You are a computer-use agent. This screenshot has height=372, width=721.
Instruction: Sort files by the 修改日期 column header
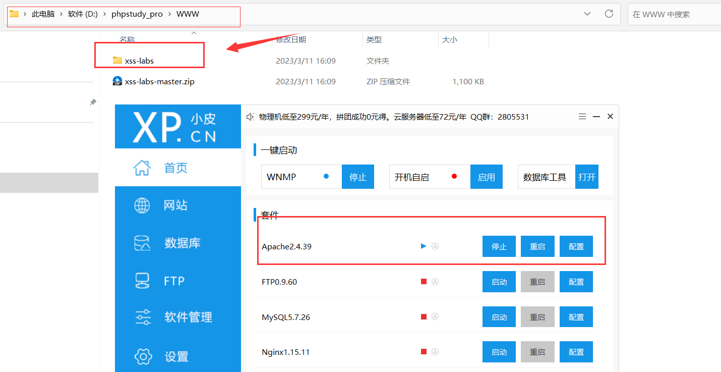pyautogui.click(x=291, y=39)
